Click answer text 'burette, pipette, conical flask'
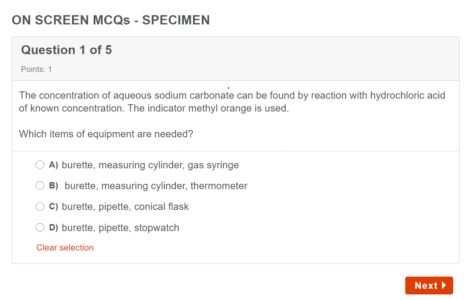Viewport: 467px width, 300px height. [125, 207]
